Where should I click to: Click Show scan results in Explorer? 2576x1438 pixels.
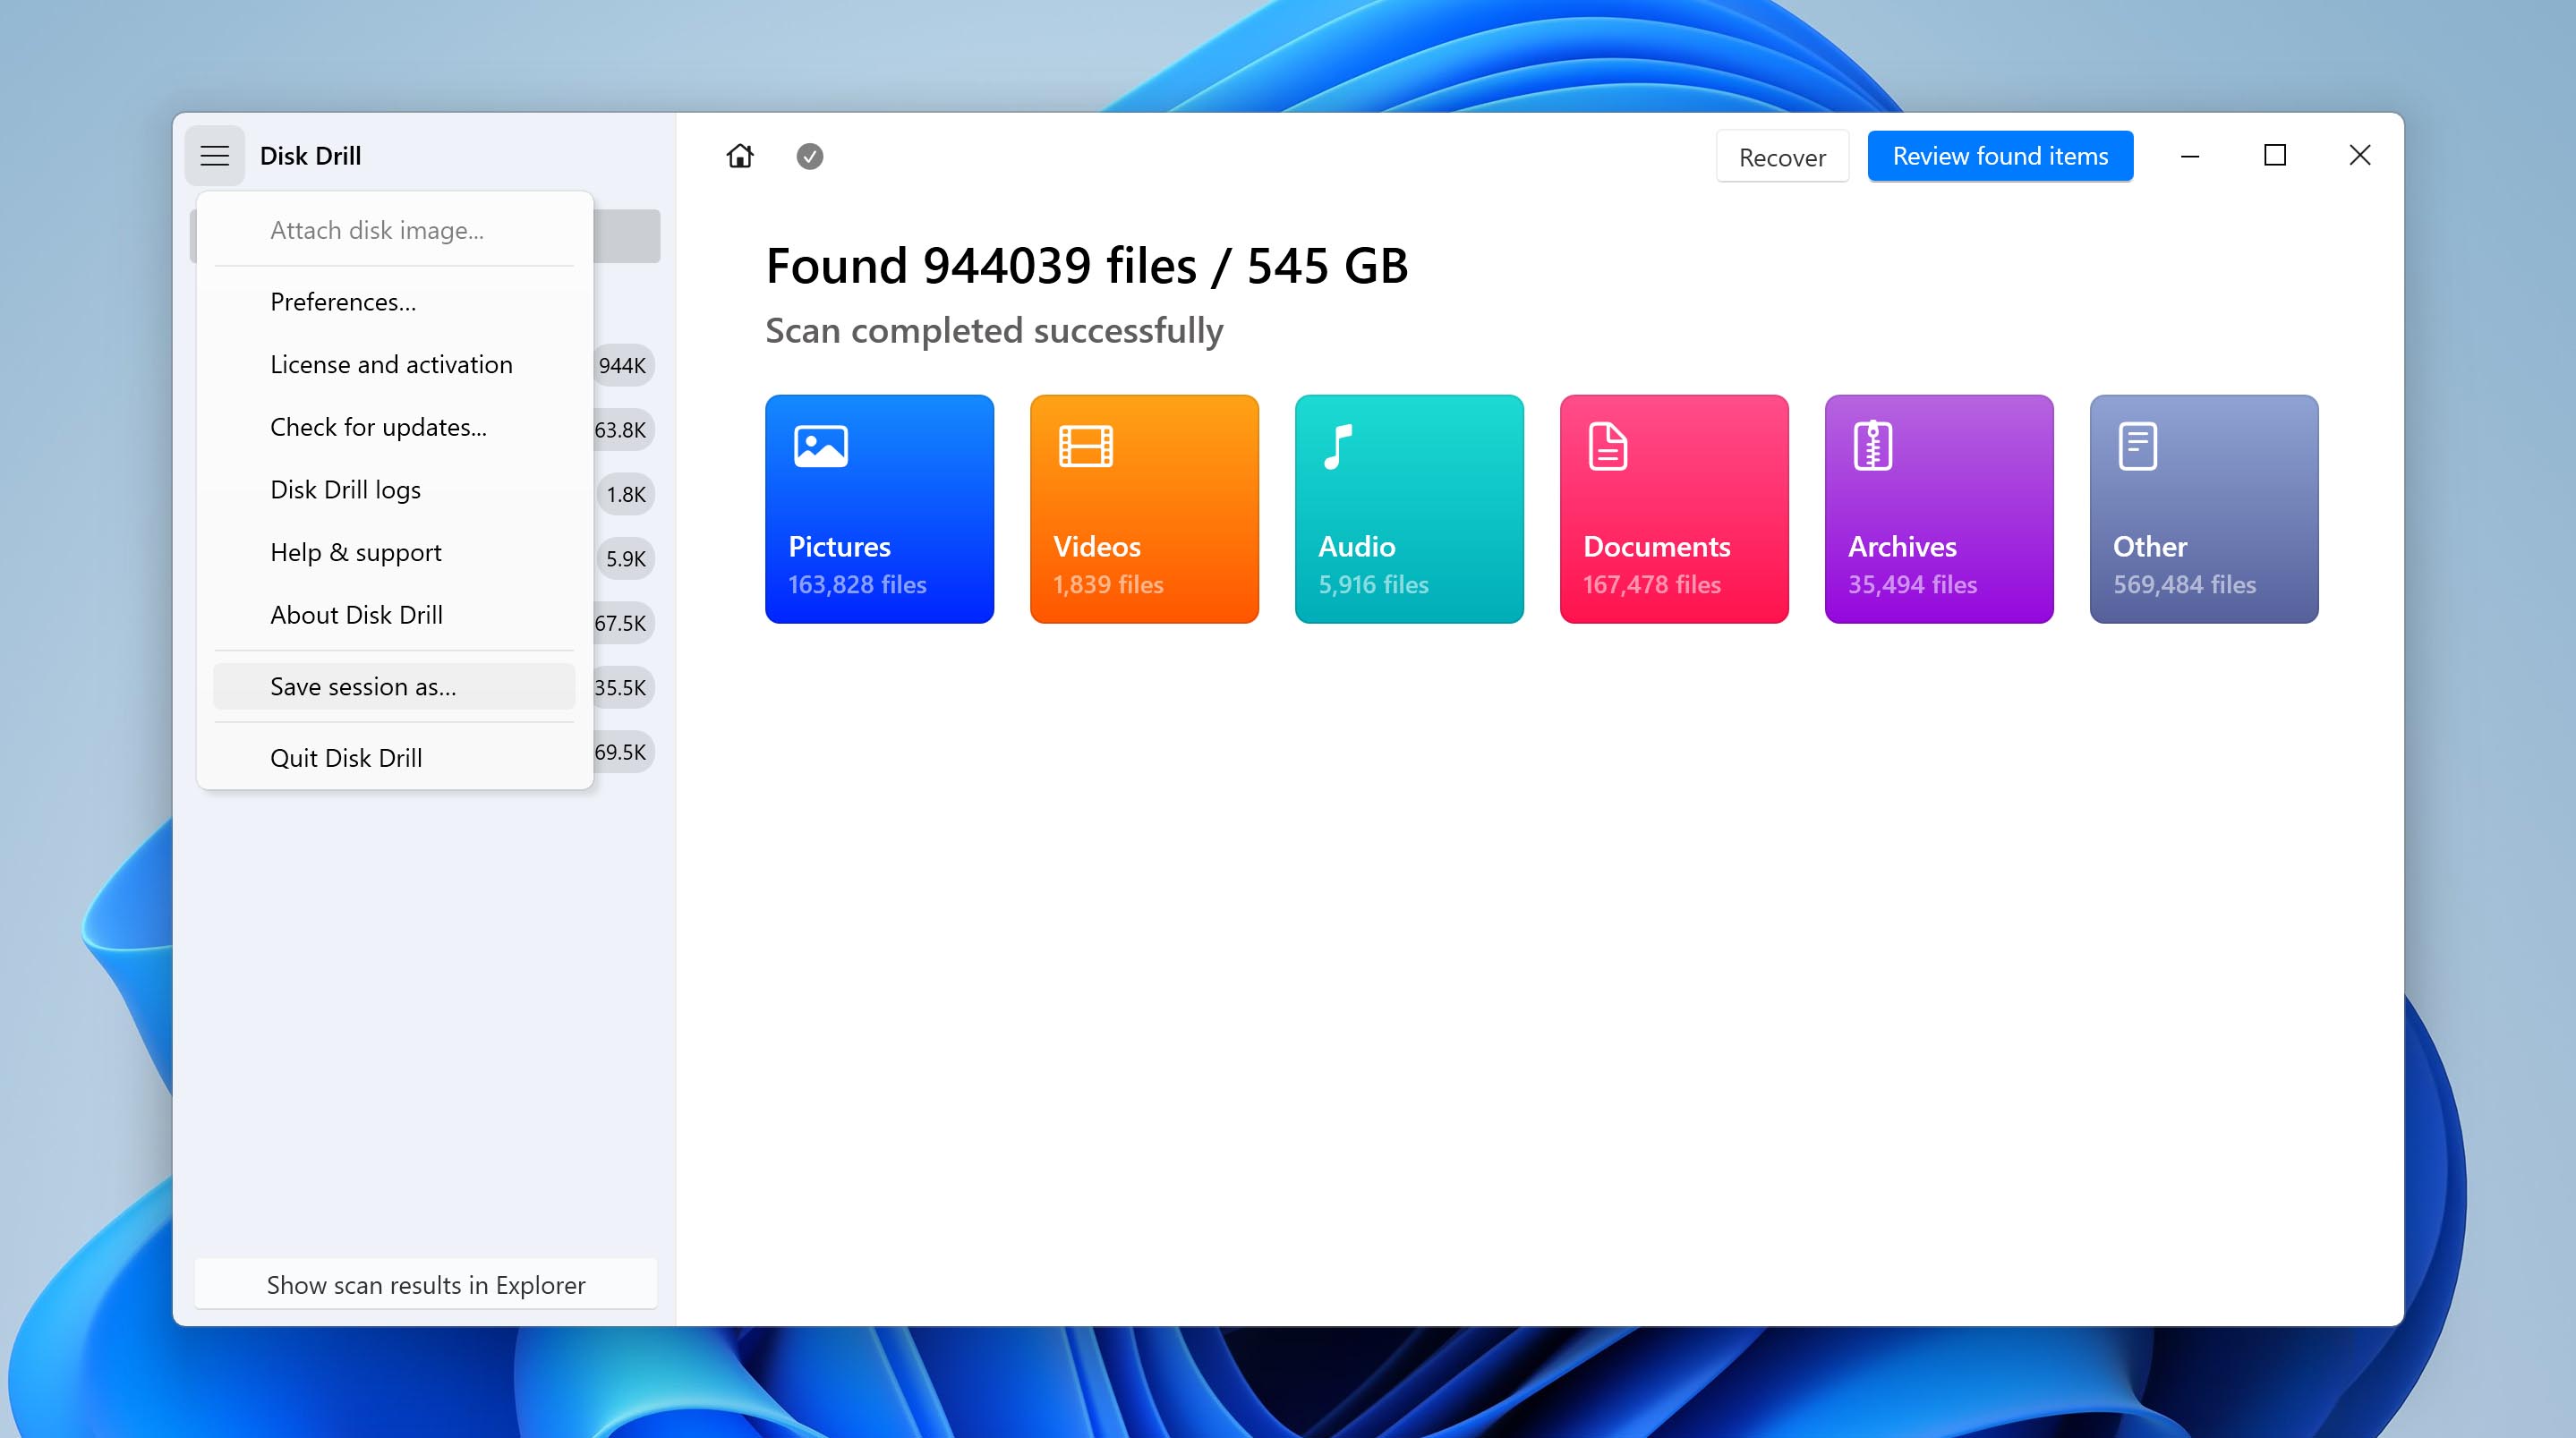tap(426, 1285)
